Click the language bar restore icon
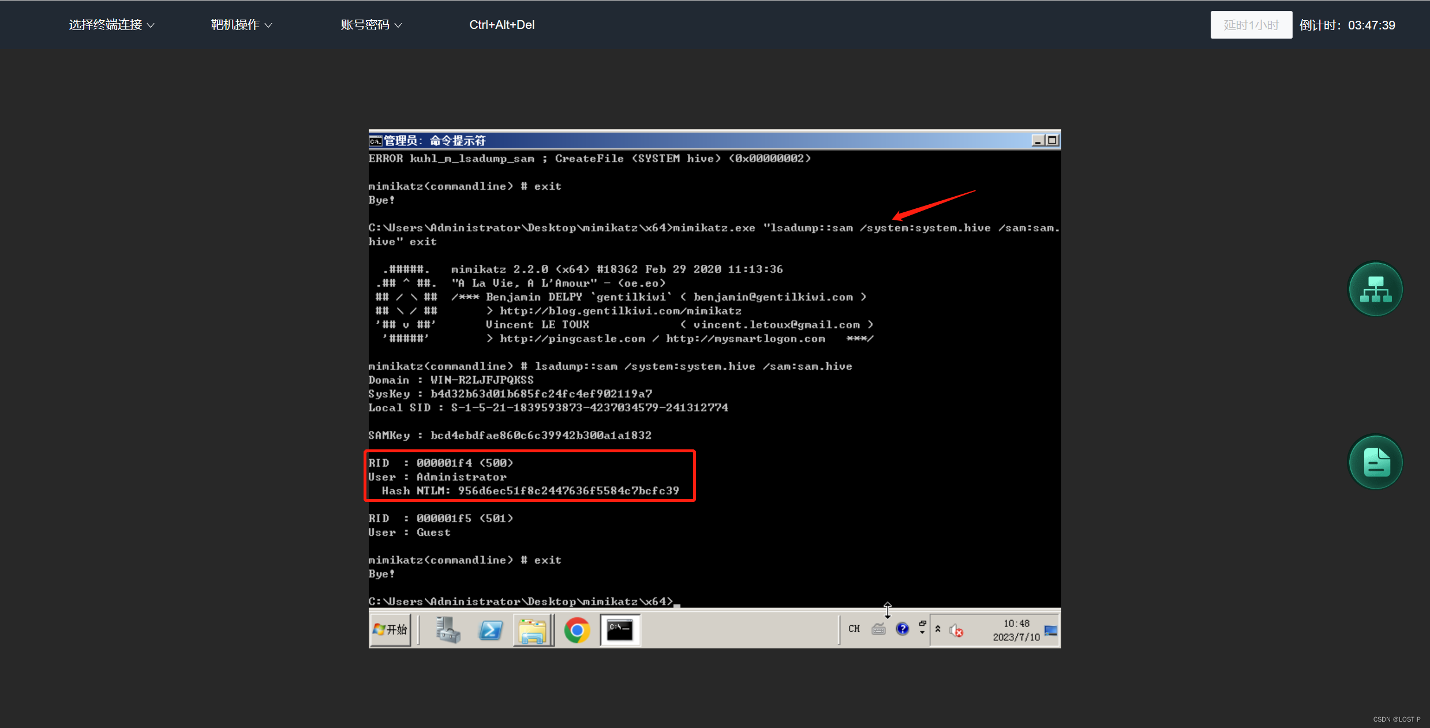The height and width of the screenshot is (728, 1430). (x=923, y=623)
